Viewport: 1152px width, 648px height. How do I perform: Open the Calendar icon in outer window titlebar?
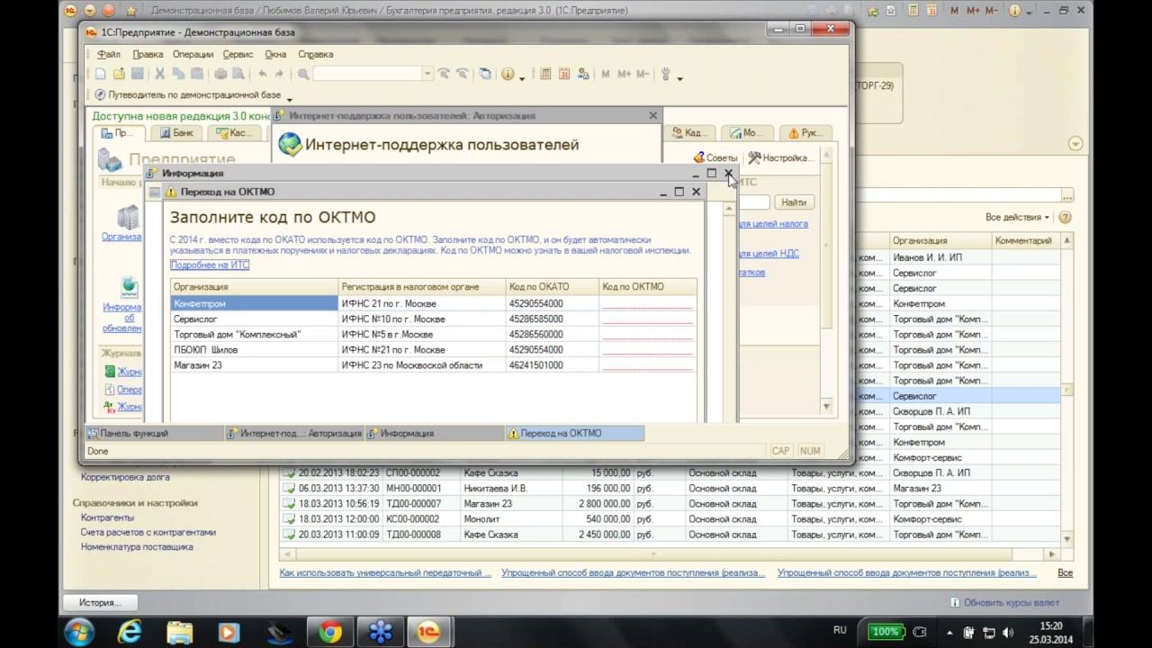click(x=931, y=10)
